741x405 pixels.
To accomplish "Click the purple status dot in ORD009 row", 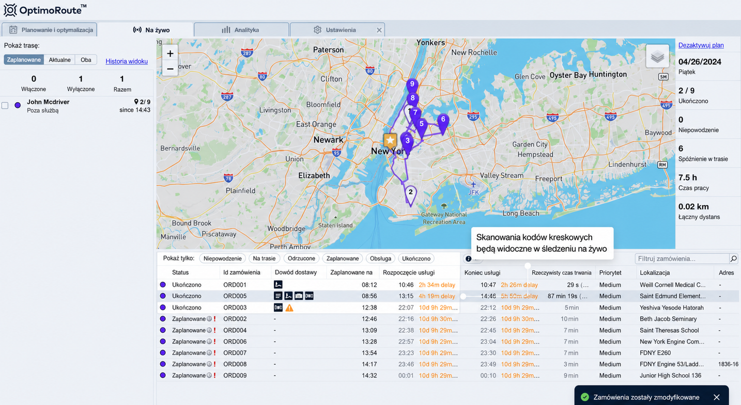I will coord(163,376).
